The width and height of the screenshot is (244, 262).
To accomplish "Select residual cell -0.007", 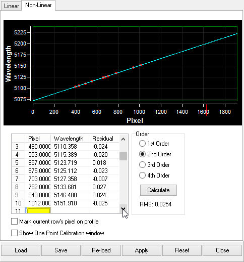I will click(x=104, y=179).
